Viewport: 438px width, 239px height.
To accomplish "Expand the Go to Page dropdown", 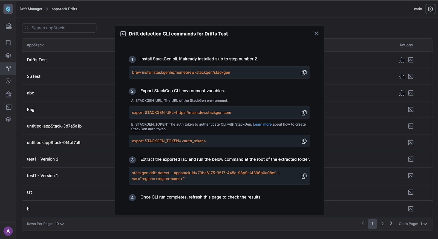I will pos(423,224).
